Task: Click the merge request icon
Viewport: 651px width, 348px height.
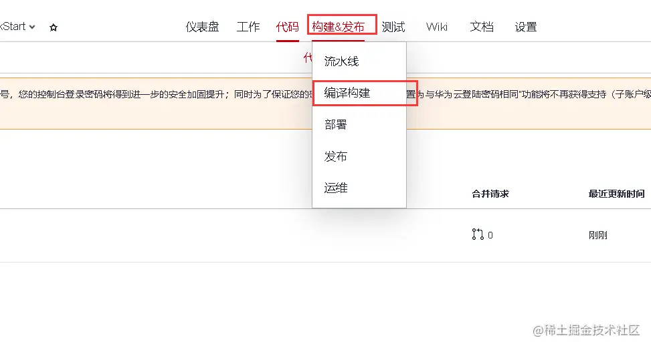Action: 478,234
